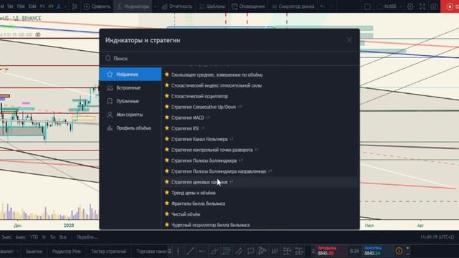Open the Торговая панель tab
Screen dimensions: 459x258
(151, 251)
